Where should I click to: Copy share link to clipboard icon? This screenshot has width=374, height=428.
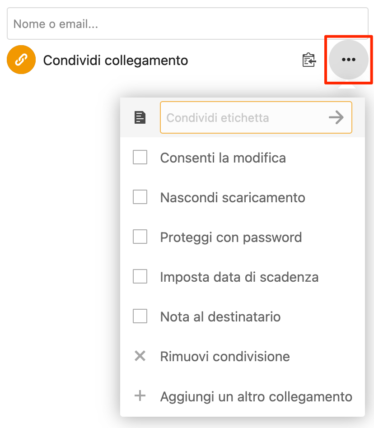coord(309,60)
